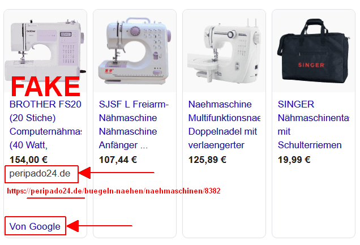Screen dimensions: 360x245
Task: Click the brother logo on first machine
Action: (31, 31)
